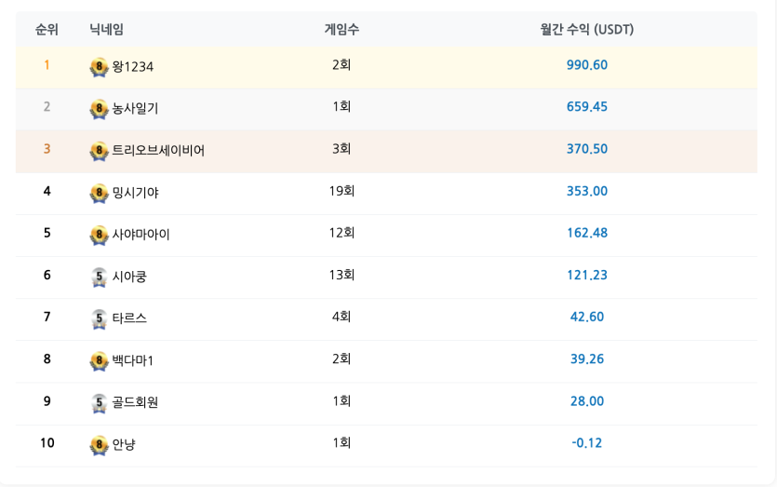Open the profile of nickname 왕1234

(x=133, y=66)
